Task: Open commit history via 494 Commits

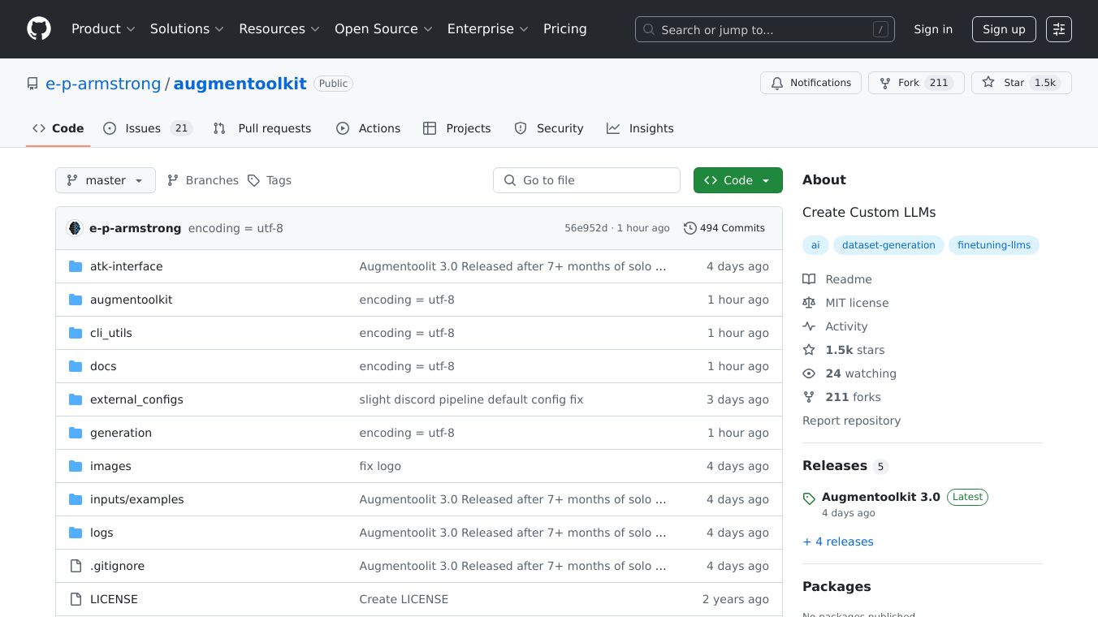Action: point(724,228)
